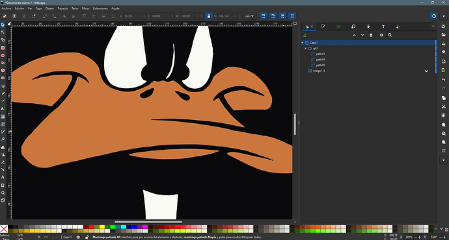Image resolution: width=449 pixels, height=240 pixels.
Task: Open the mm units dropdown
Action: click(249, 16)
